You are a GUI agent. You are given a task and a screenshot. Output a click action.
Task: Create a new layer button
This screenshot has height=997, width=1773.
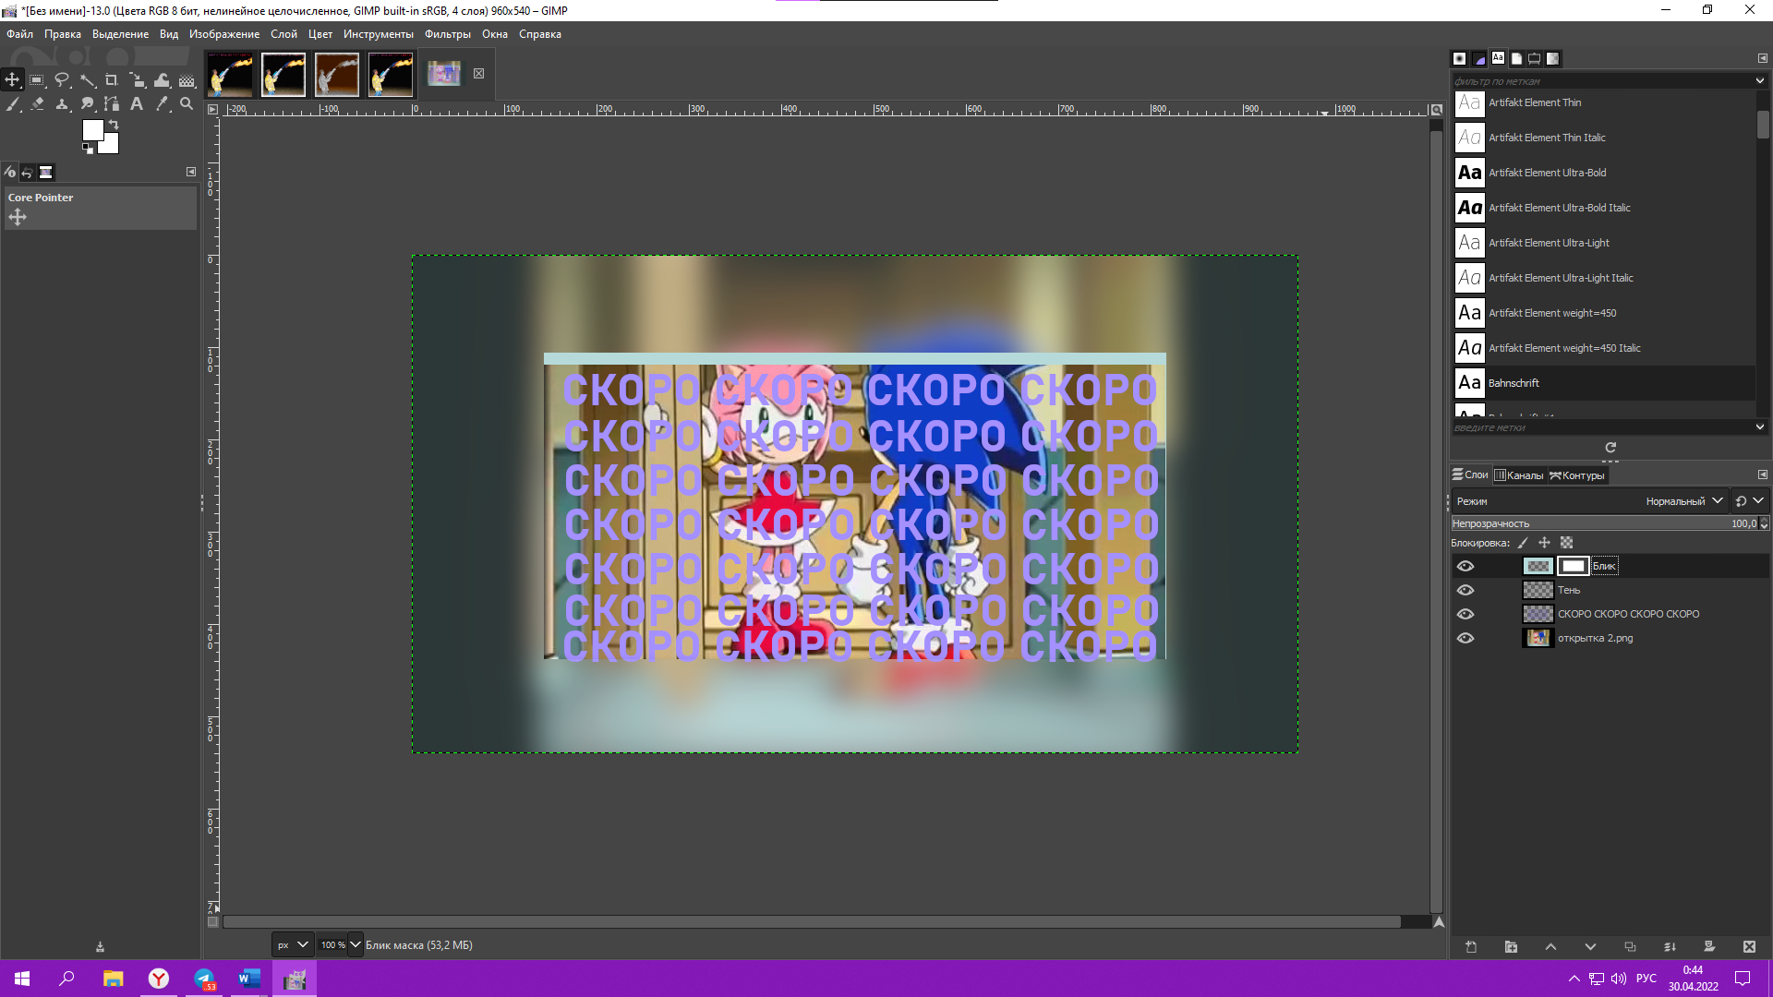(1471, 947)
